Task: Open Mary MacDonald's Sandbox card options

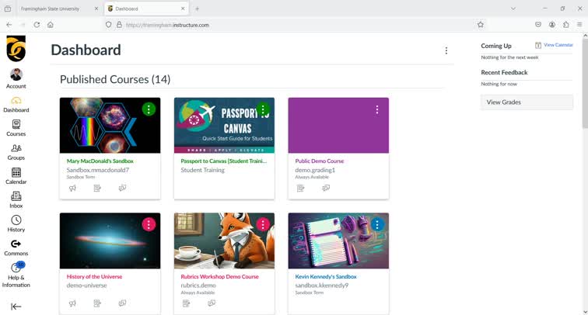Action: [149, 109]
